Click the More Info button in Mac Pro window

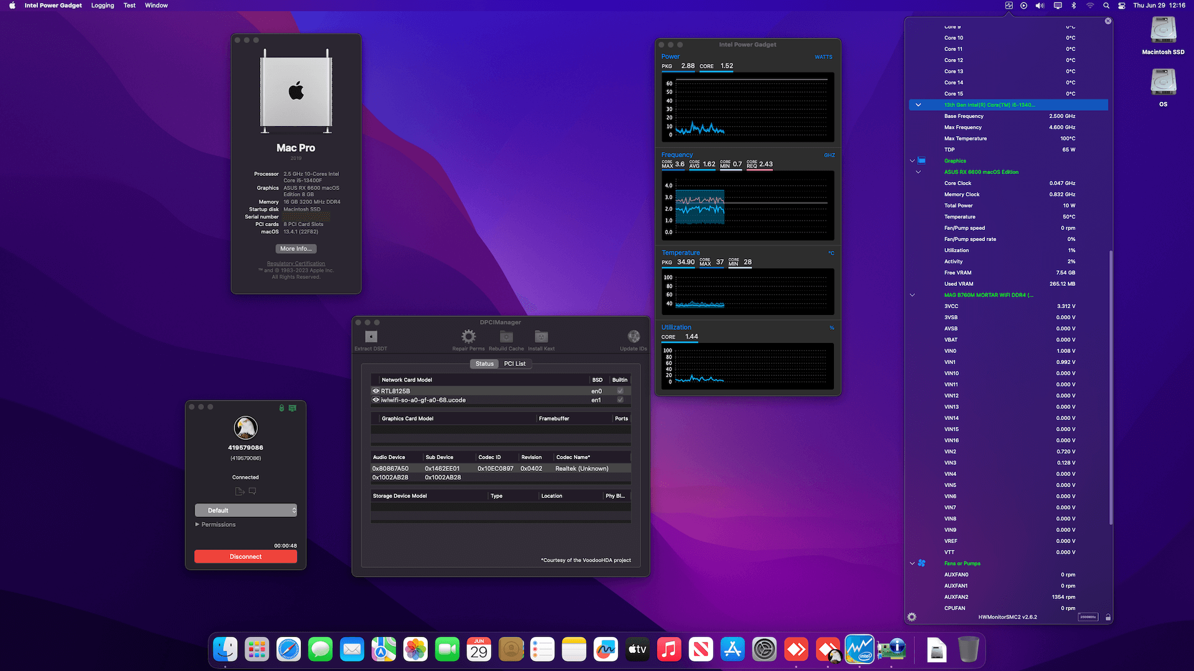click(295, 248)
